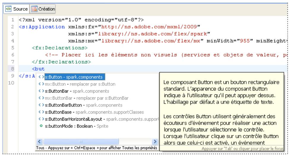The width and height of the screenshot is (289, 155).
Task: Click left arrow of suggestion list scrollbar
Action: (x=39, y=141)
